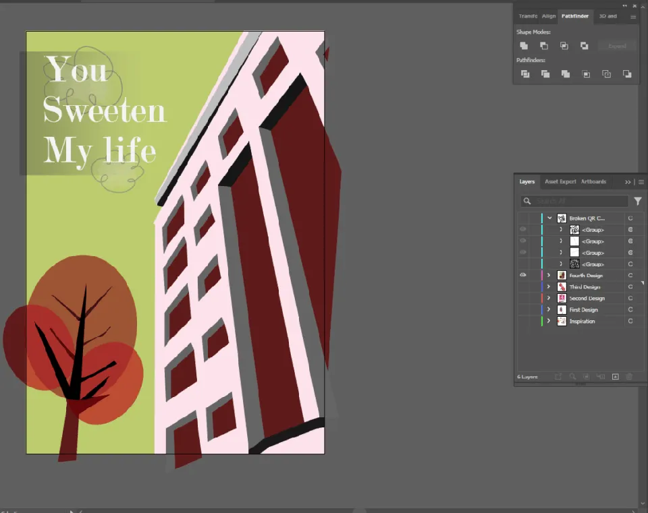Select the Third Design layer name

tap(585, 286)
